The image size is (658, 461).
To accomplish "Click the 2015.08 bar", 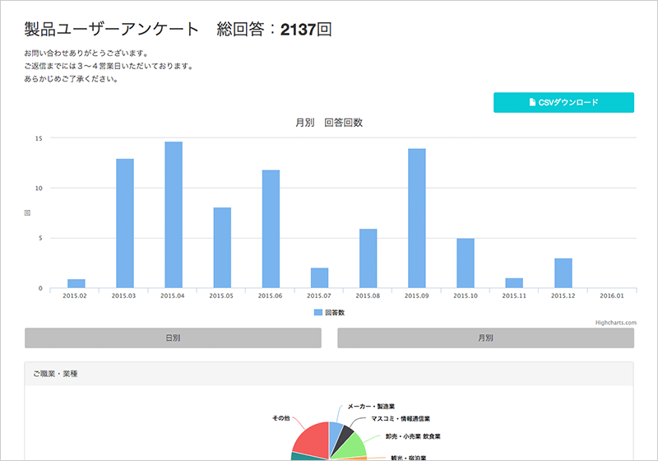I will [x=368, y=258].
